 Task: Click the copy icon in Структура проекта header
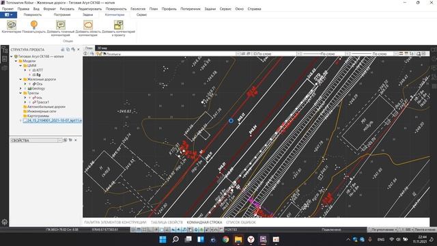(68, 49)
